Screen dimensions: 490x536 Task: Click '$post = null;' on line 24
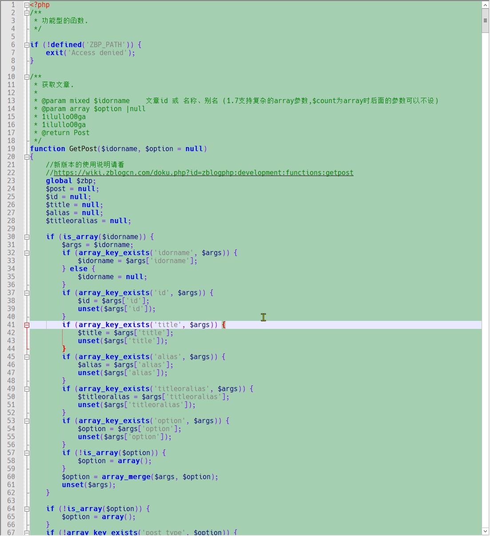coord(72,189)
